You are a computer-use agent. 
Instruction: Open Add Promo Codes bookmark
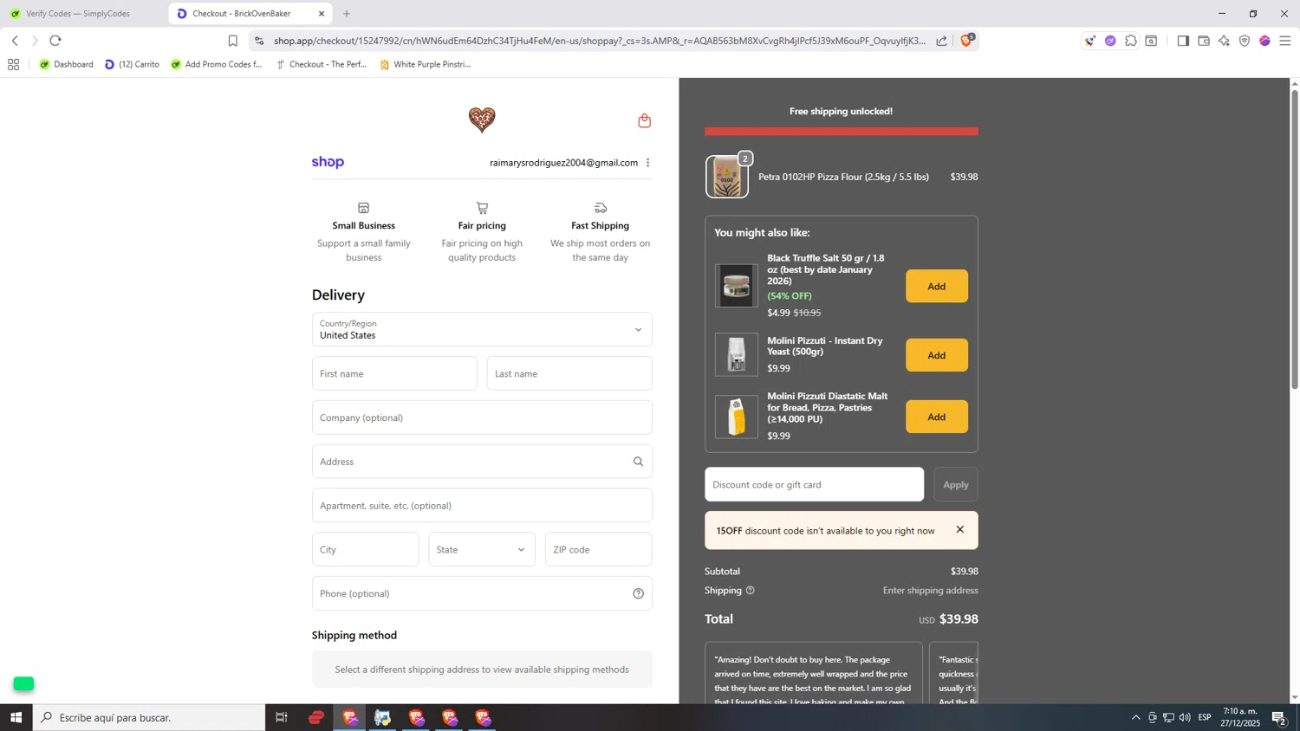click(x=217, y=64)
